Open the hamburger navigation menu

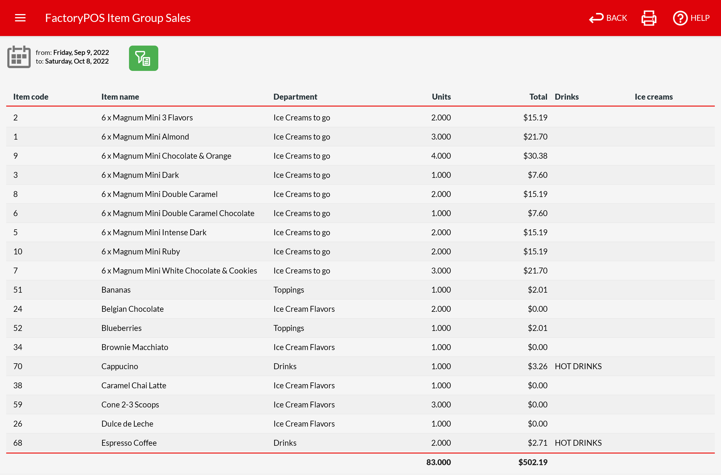click(x=20, y=18)
